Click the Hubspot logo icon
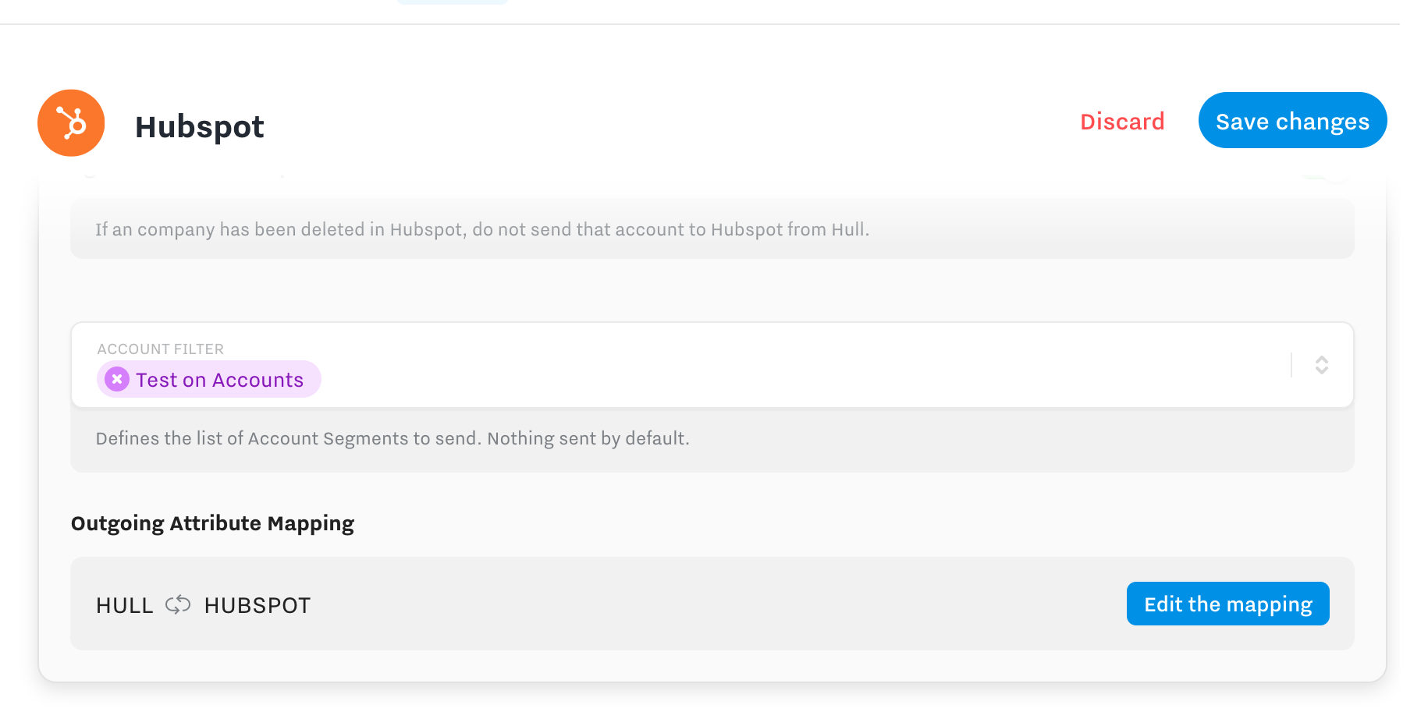 pyautogui.click(x=71, y=123)
